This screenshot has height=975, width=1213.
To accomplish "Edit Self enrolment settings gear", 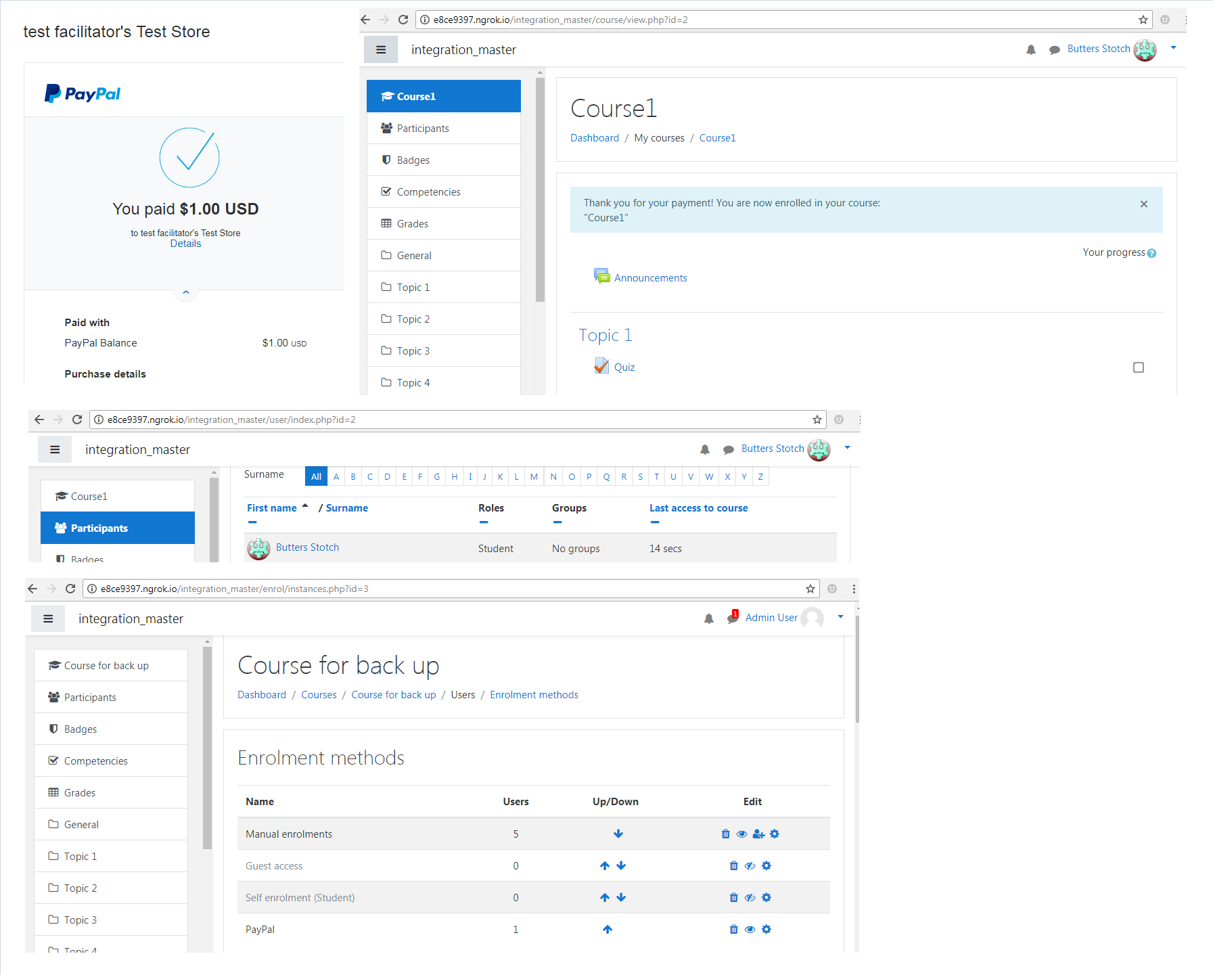I will (766, 897).
